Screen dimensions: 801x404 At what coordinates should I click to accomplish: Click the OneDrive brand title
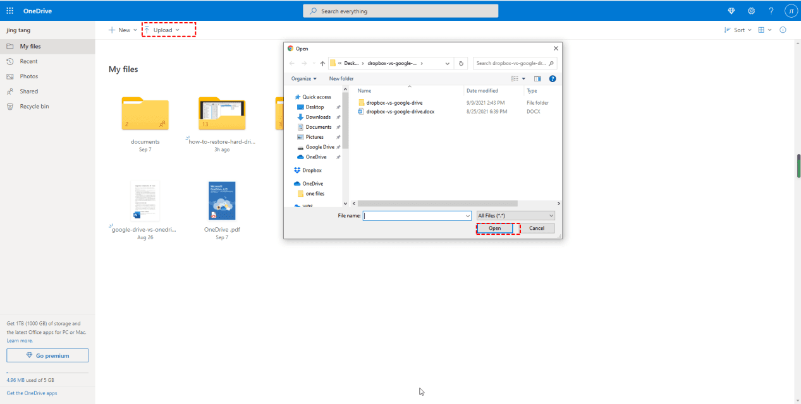point(38,11)
